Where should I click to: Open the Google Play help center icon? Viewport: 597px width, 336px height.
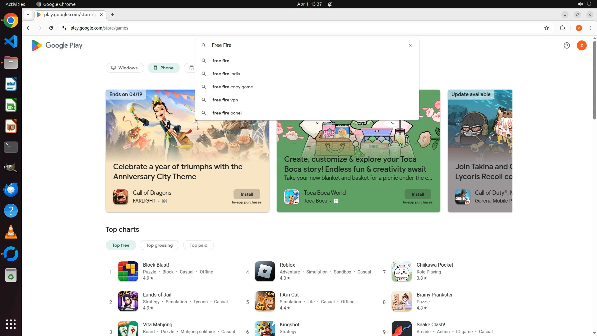567,45
